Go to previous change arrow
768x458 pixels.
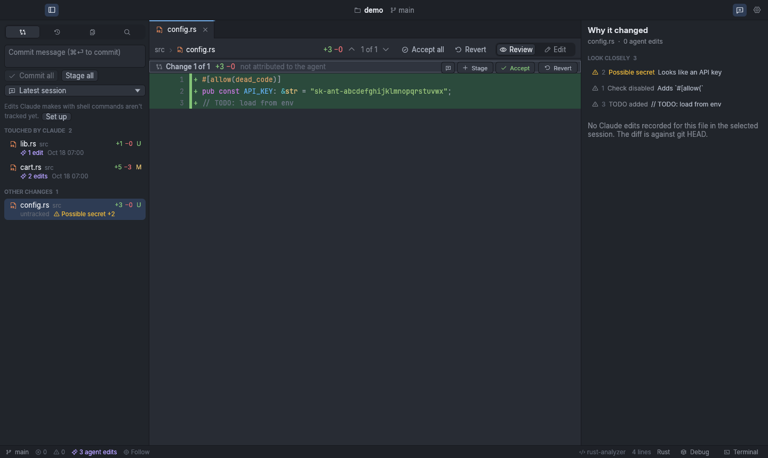(x=351, y=50)
